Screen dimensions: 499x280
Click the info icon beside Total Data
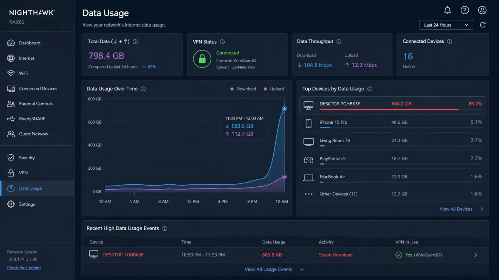click(x=135, y=41)
